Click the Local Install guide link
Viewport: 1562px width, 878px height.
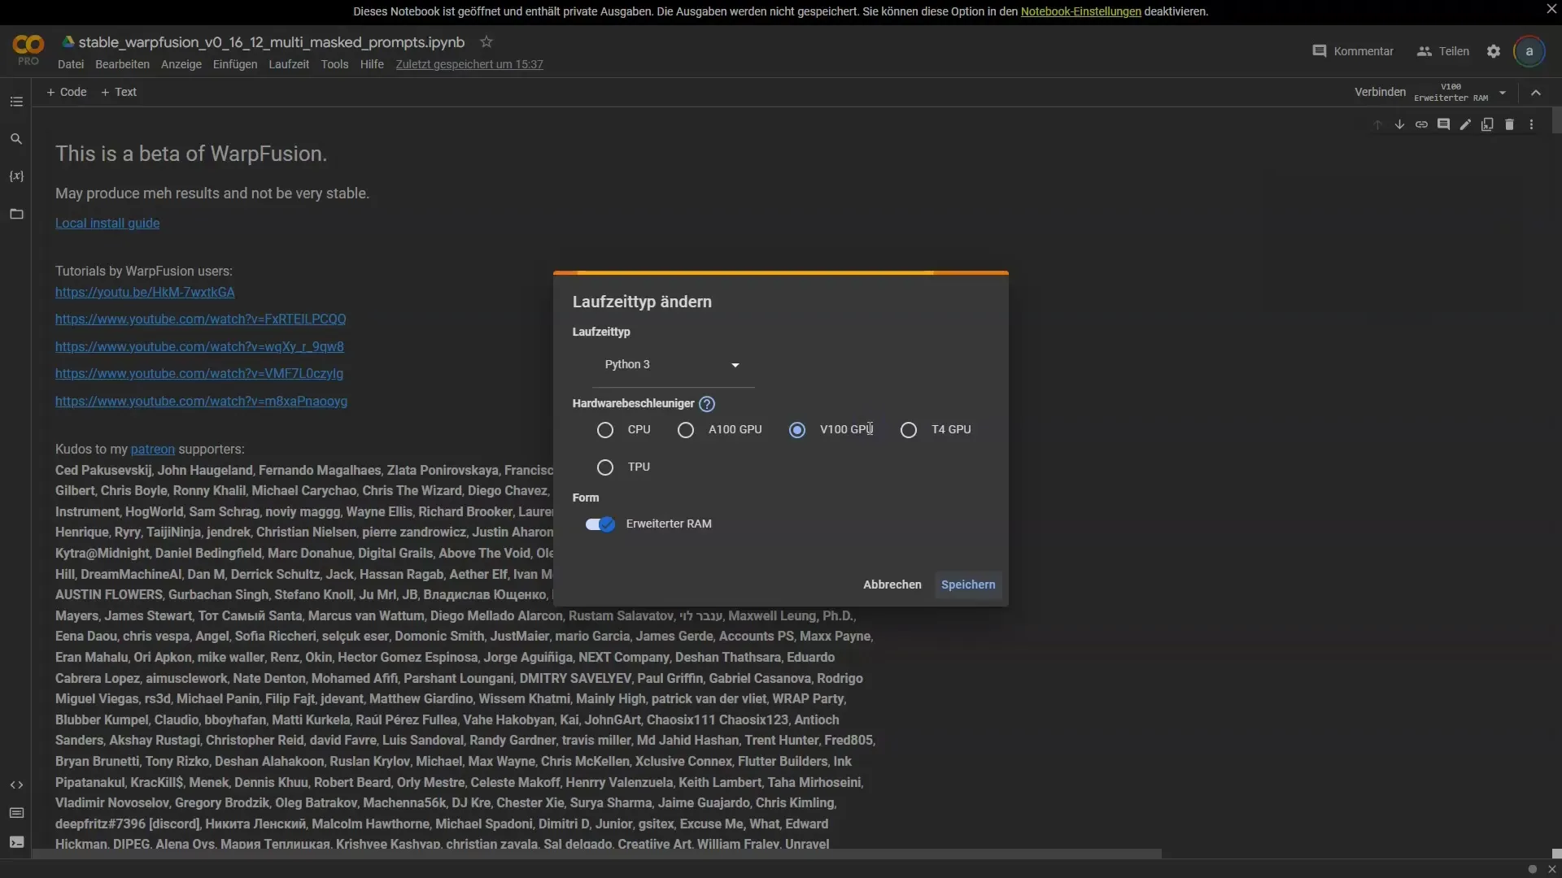[107, 223]
